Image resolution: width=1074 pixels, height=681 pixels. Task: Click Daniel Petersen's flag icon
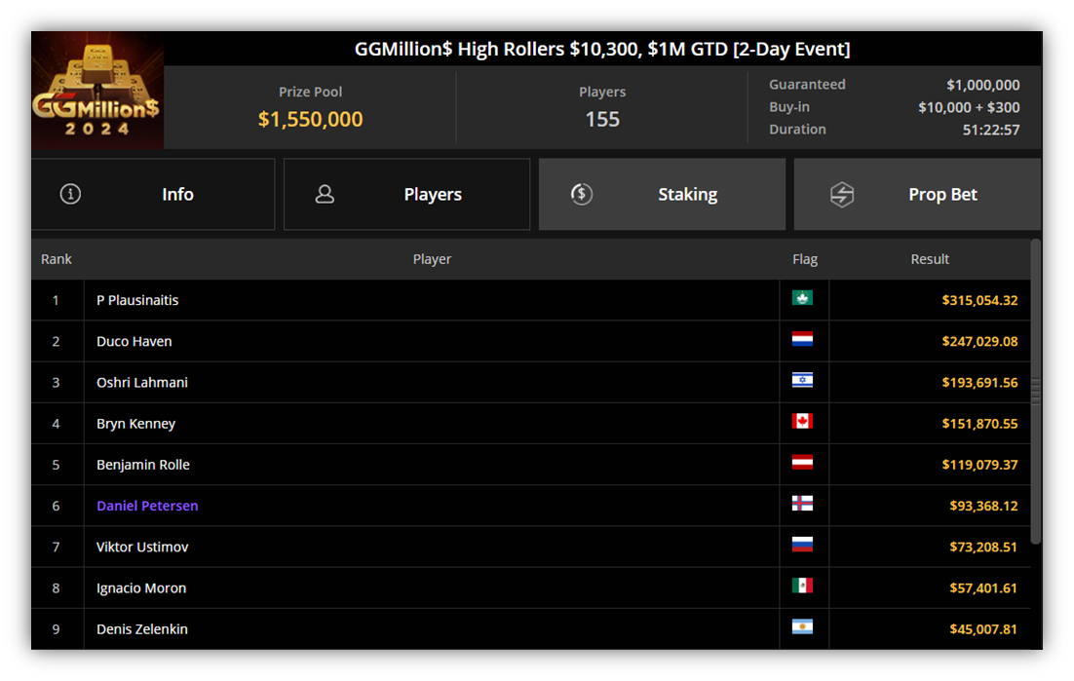click(x=802, y=503)
